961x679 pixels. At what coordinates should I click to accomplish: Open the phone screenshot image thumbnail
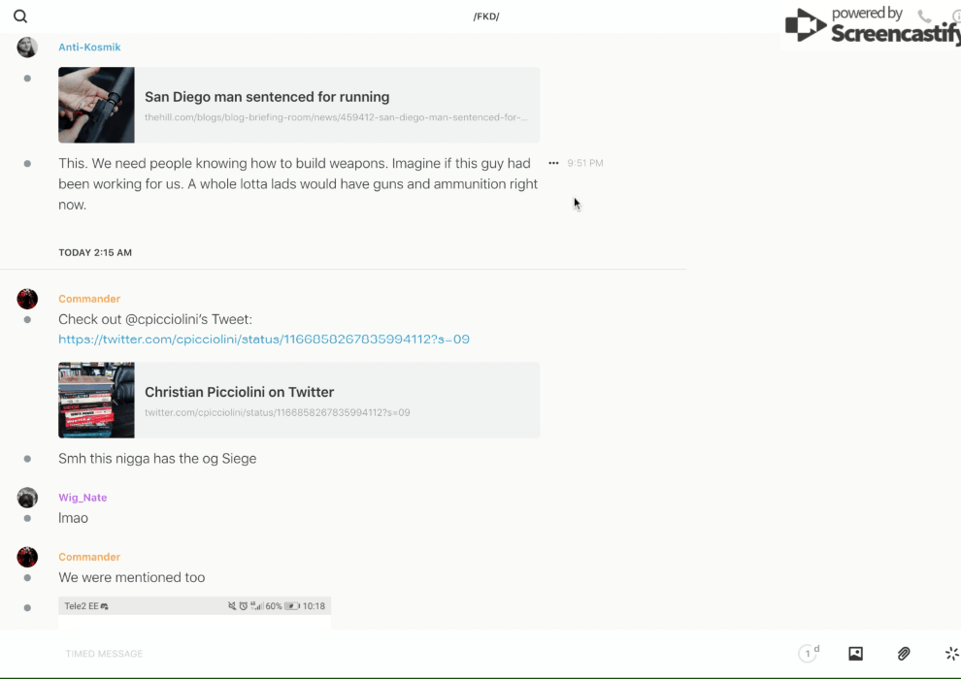click(x=194, y=609)
